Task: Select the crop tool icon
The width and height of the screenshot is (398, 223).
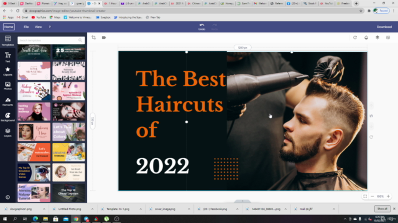Action: point(94,37)
